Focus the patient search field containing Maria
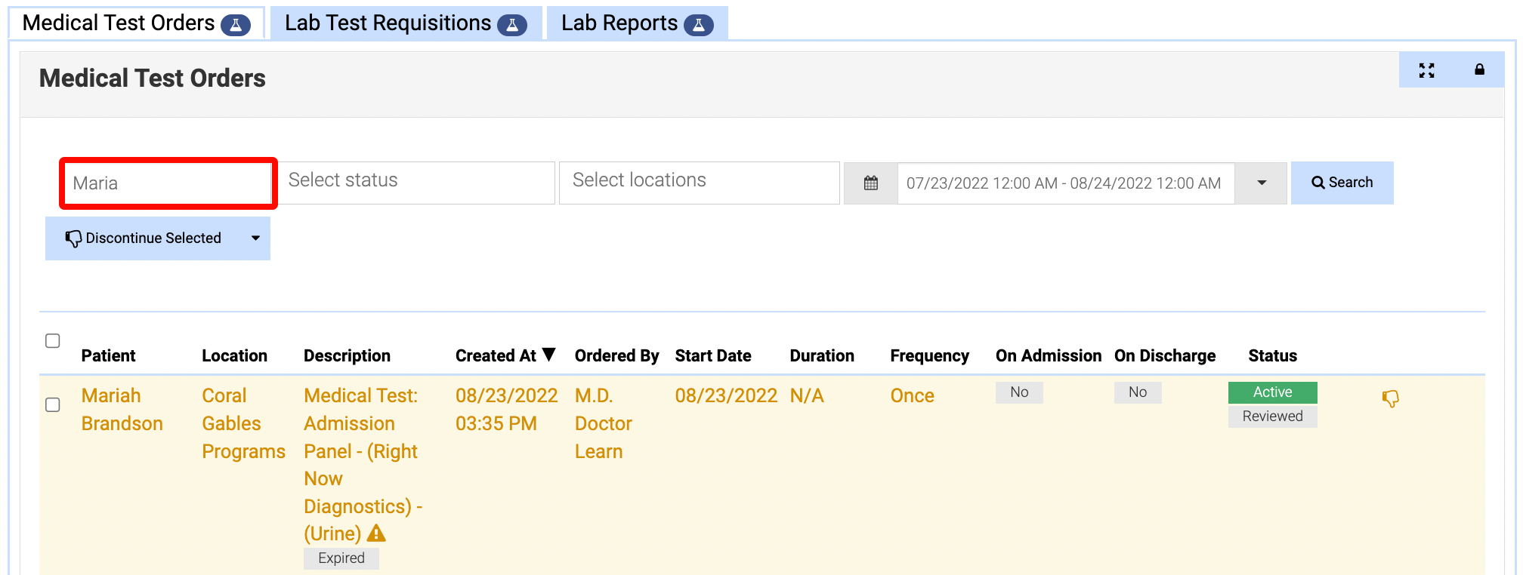Viewport: 1523px width, 575px height. (x=168, y=183)
